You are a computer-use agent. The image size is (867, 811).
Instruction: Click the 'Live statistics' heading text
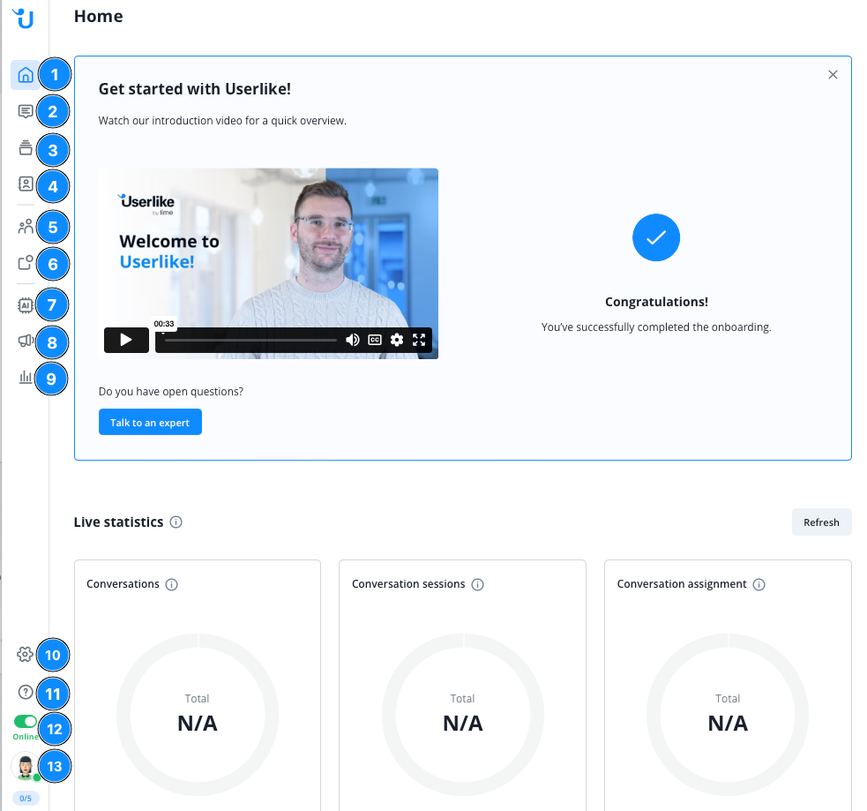[x=118, y=522]
